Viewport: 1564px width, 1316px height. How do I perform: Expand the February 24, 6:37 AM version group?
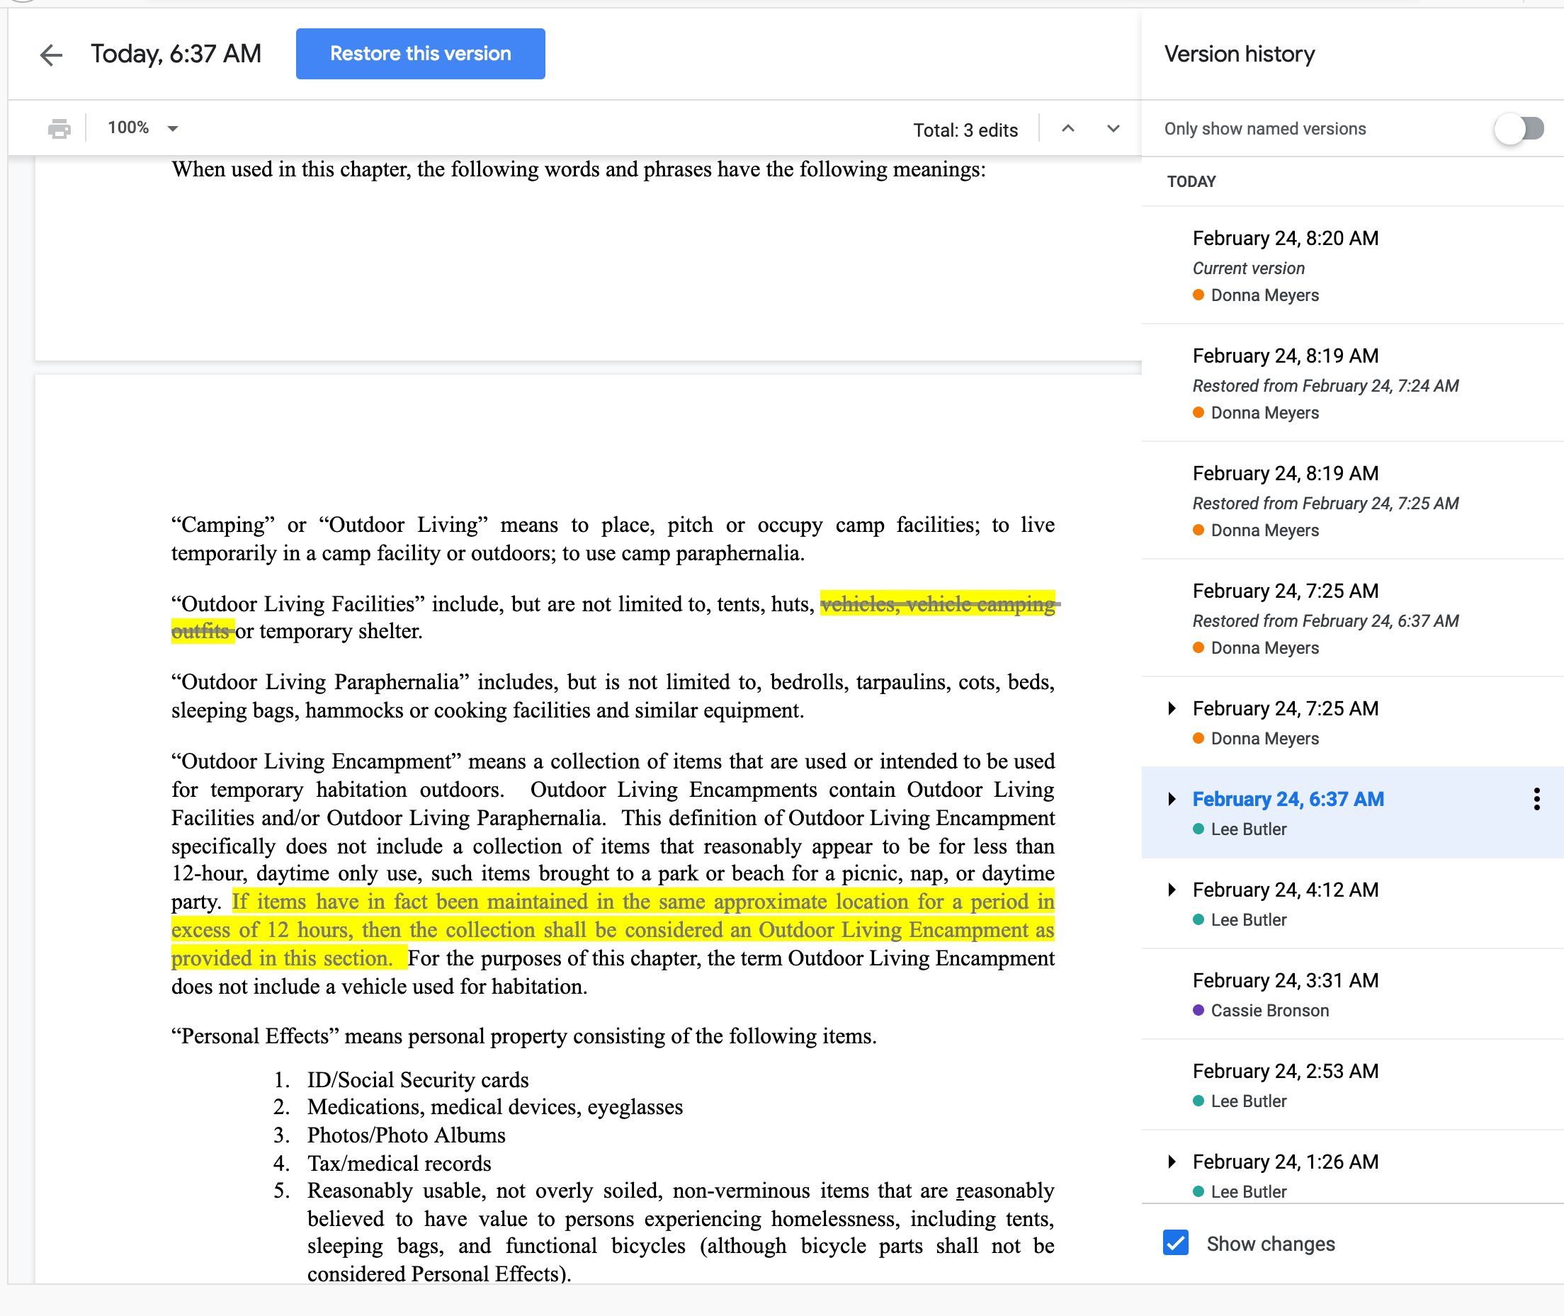[x=1172, y=799]
